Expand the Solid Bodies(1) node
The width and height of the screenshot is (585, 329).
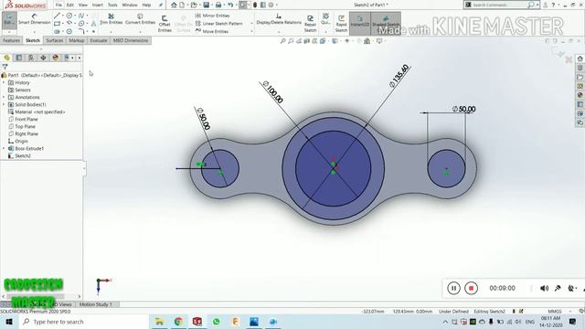[x=4, y=104]
